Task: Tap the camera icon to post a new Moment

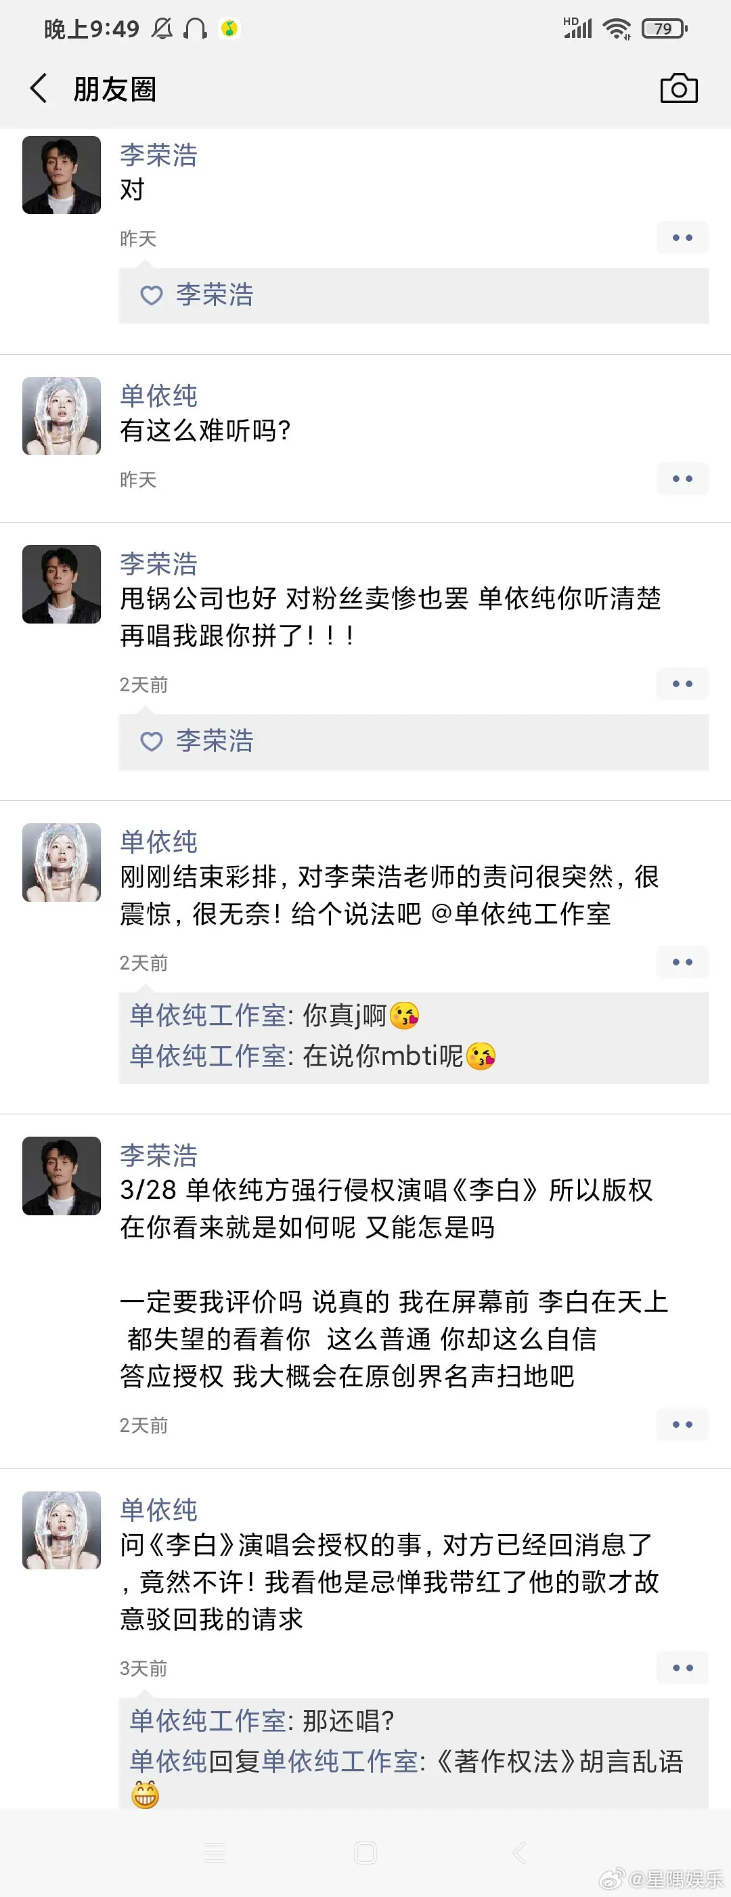Action: tap(680, 89)
